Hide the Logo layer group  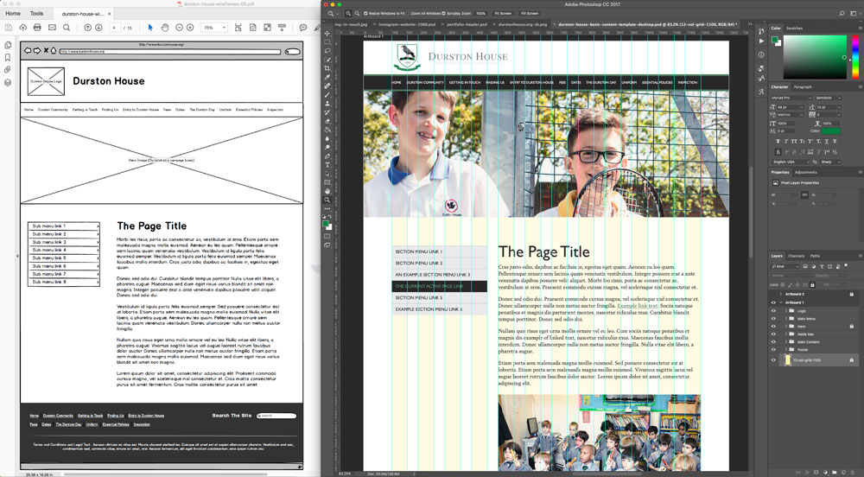773,311
